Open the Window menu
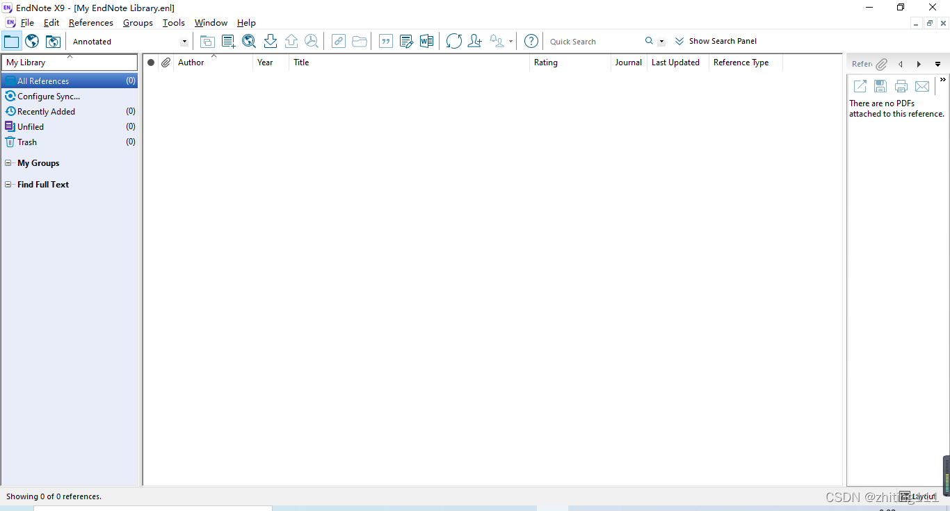The height and width of the screenshot is (511, 950). click(x=211, y=22)
